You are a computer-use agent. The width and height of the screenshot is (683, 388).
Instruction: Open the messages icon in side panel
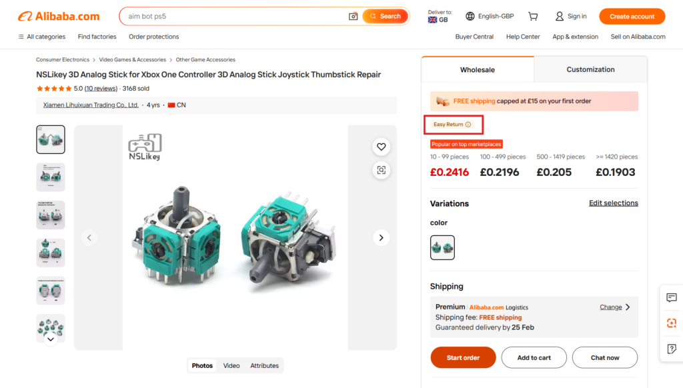pos(672,298)
